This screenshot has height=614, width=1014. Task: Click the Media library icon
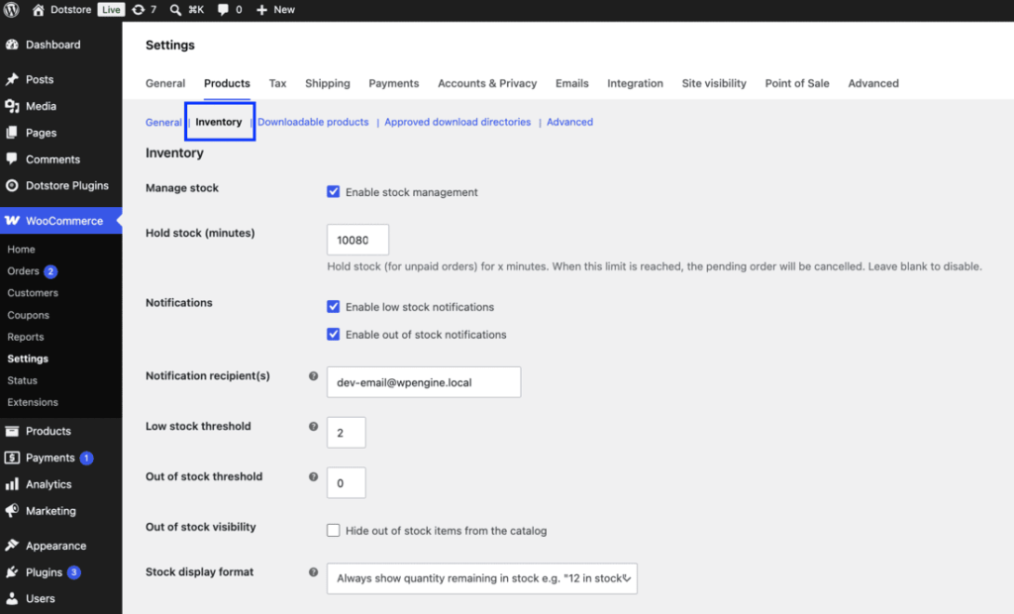tap(12, 106)
